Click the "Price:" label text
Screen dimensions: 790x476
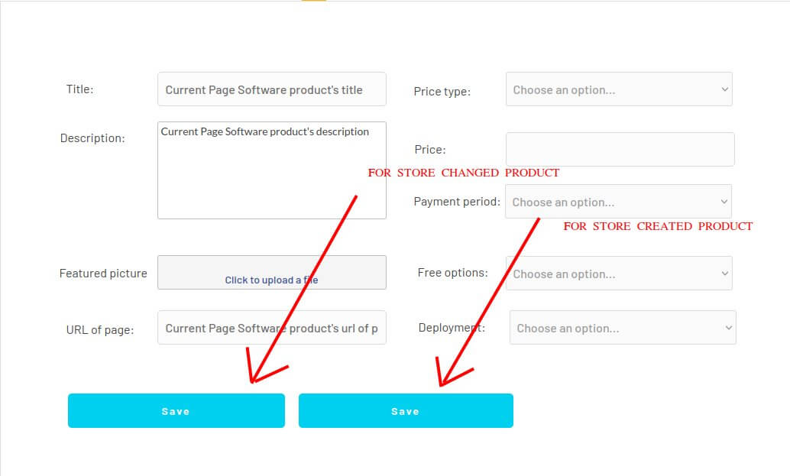pyautogui.click(x=430, y=150)
